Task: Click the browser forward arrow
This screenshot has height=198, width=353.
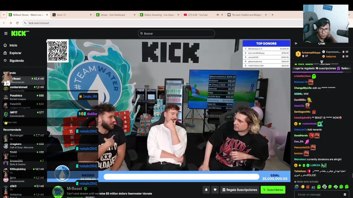Action: [10, 23]
